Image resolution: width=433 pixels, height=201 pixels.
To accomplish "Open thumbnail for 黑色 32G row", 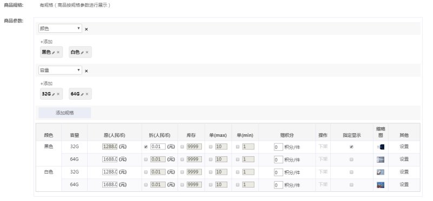I will point(380,147).
